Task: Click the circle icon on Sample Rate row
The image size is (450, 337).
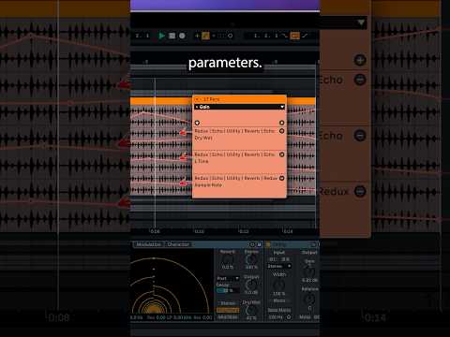Action: coord(281,178)
